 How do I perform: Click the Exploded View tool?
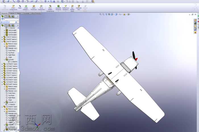click(x=79, y=8)
